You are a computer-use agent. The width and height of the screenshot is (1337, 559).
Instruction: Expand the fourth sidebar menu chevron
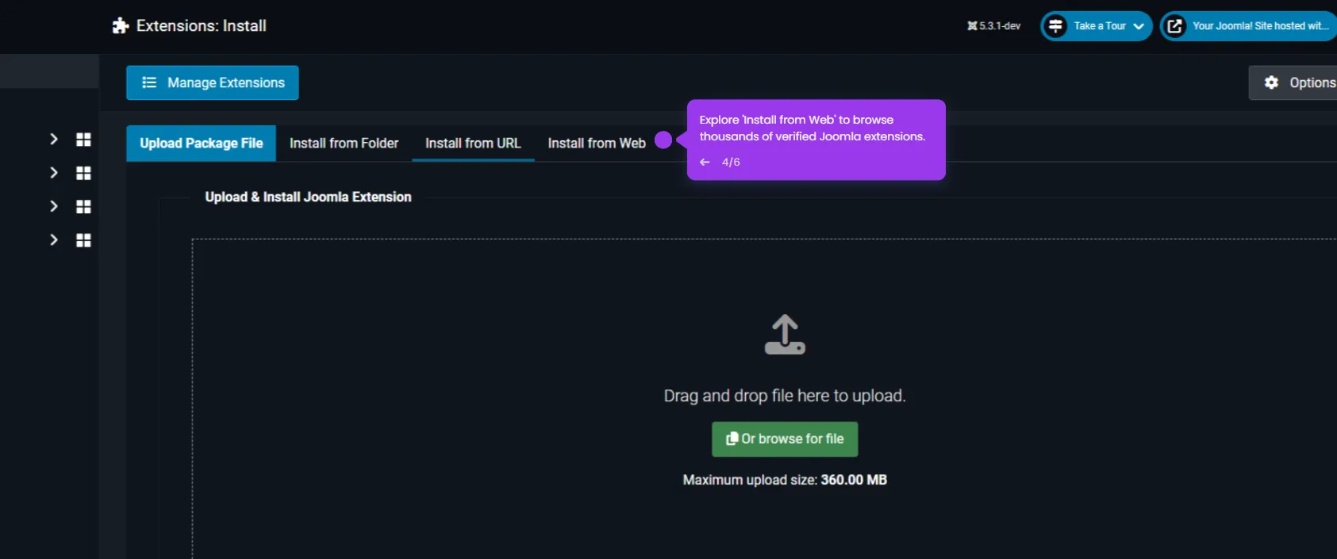point(54,239)
